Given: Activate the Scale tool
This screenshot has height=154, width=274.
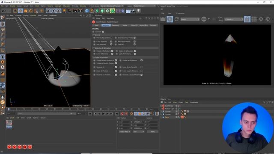Looking at the screenshot, I should click(26, 11).
